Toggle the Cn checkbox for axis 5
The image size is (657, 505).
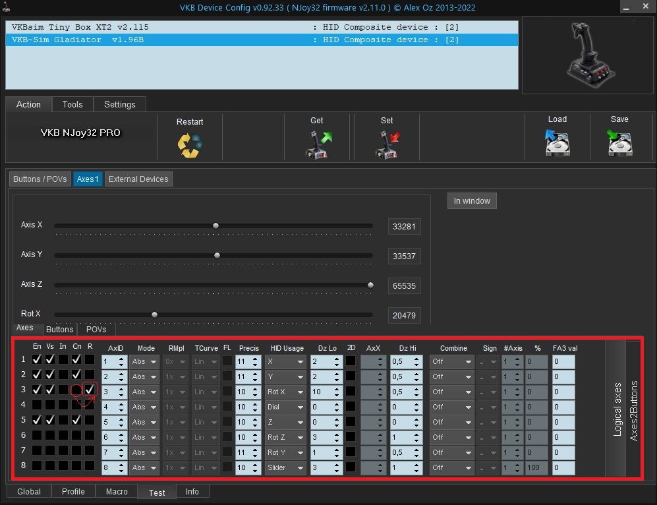click(76, 420)
